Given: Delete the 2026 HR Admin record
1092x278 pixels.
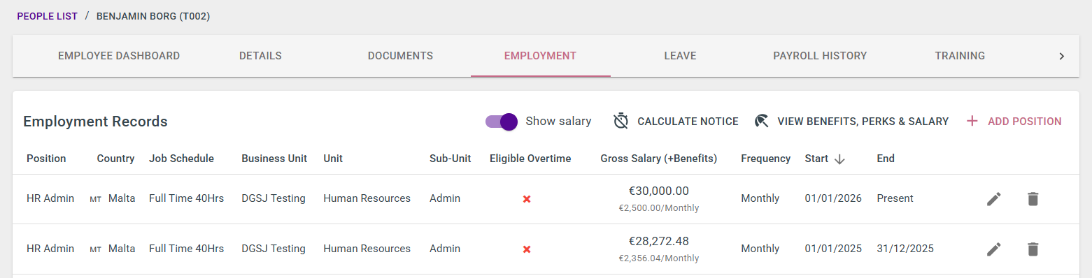Looking at the screenshot, I should click(x=1033, y=199).
